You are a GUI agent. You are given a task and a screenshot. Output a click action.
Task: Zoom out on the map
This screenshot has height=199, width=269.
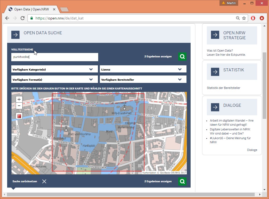(x=19, y=106)
